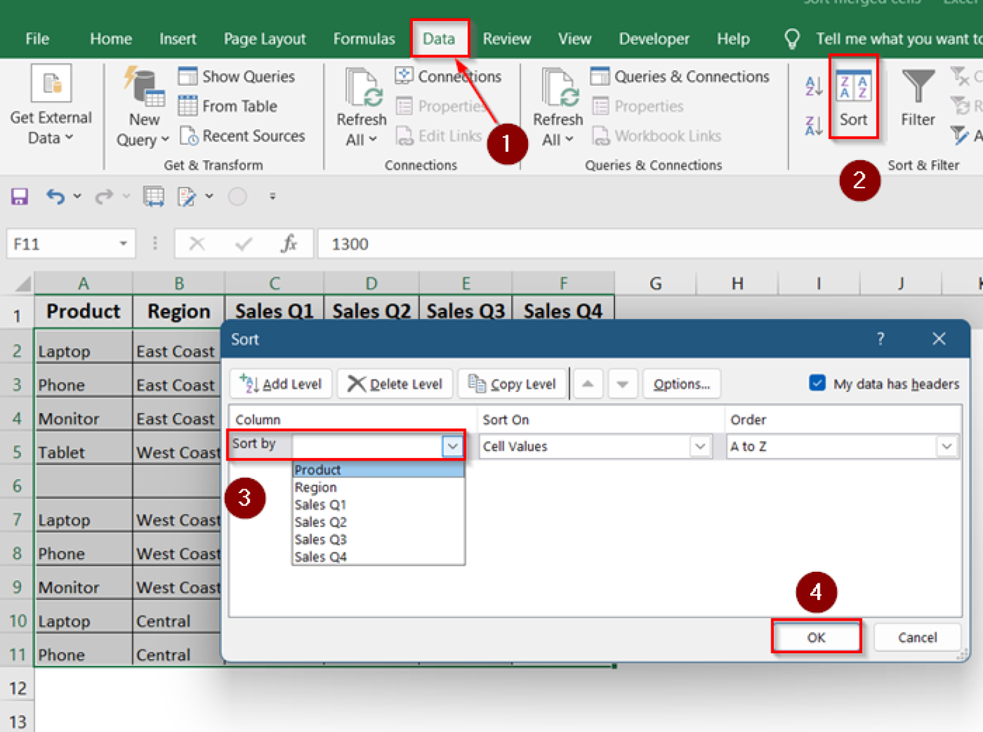The width and height of the screenshot is (983, 732).
Task: Open the Sort On Cell Values dropdown
Action: point(700,446)
